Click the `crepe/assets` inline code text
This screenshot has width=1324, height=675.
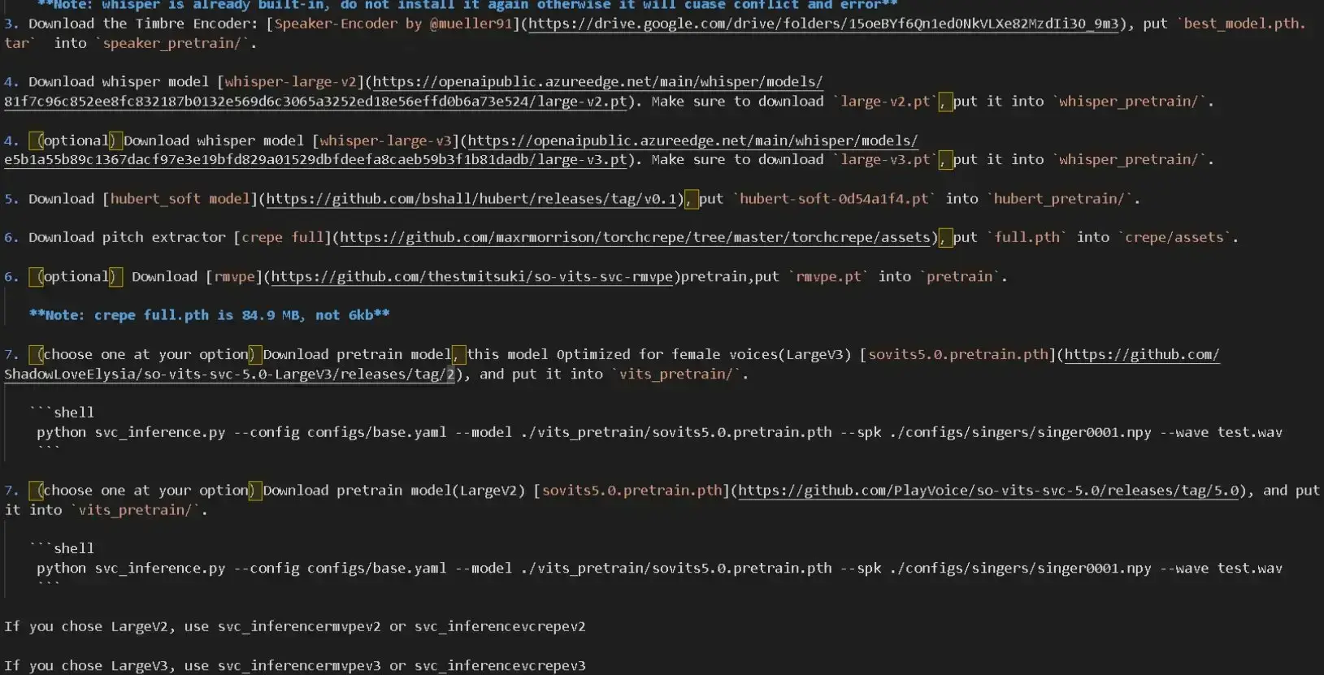(x=1174, y=237)
